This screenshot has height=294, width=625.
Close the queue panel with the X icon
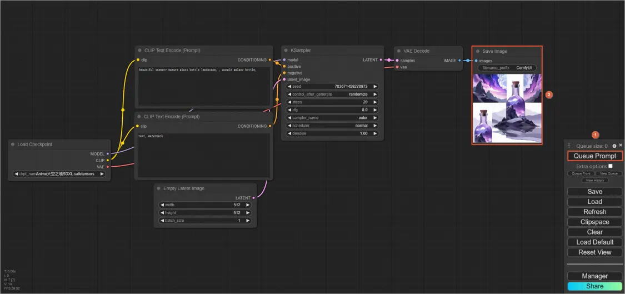pyautogui.click(x=621, y=146)
